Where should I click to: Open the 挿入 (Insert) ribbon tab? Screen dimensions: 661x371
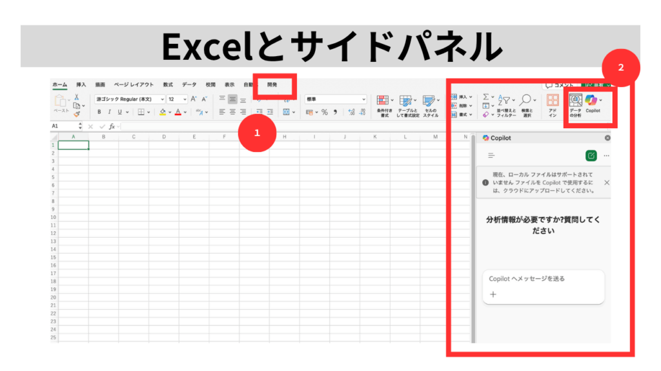81,84
